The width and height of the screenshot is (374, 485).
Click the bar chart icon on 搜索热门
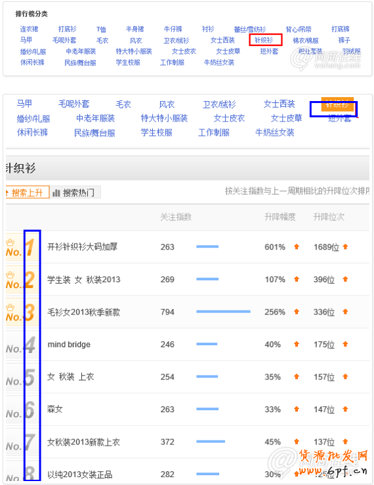(56, 193)
